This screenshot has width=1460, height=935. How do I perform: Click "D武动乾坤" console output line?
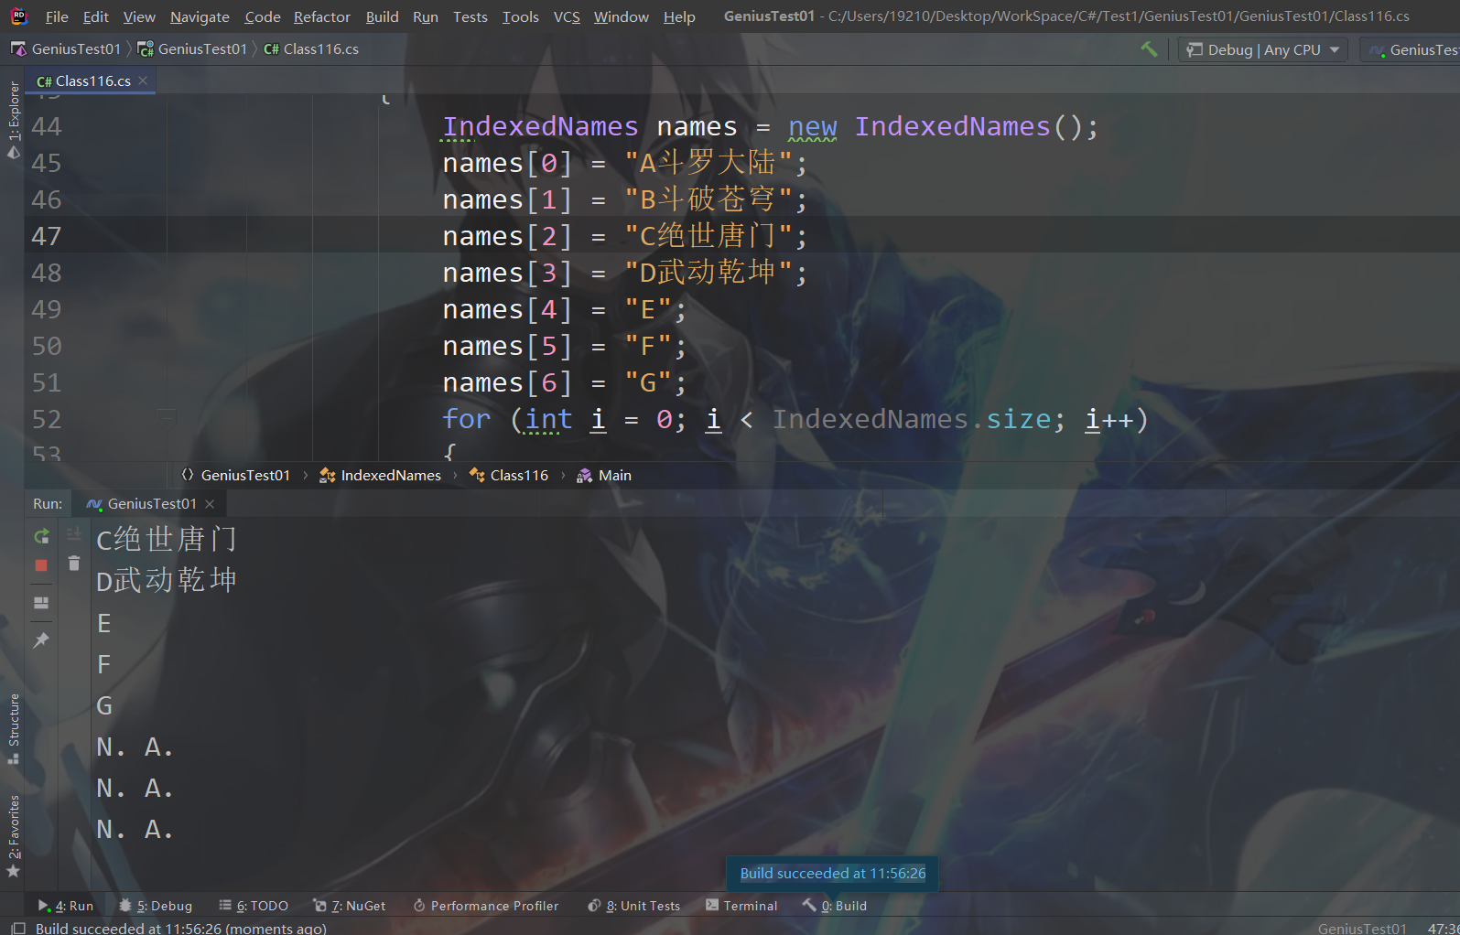pyautogui.click(x=167, y=580)
